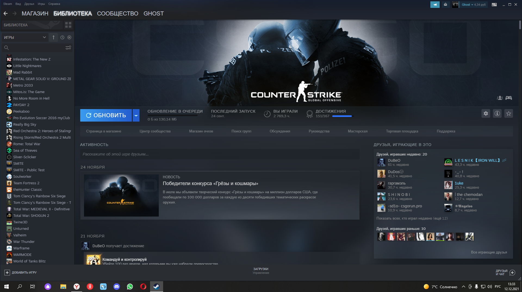Expand the ОБНОВИТЬ button dropdown arrow
Image resolution: width=522 pixels, height=292 pixels.
[136, 115]
